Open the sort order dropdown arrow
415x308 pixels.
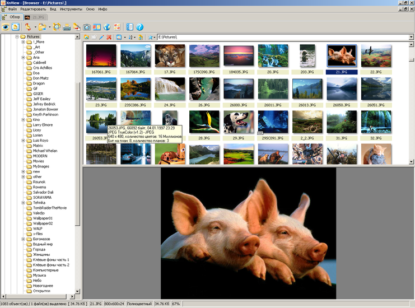click(134, 38)
